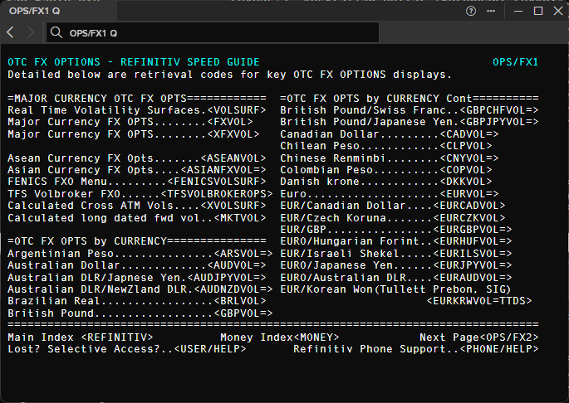
Task: Open the AUDJPYVOL= code
Action: point(227,278)
